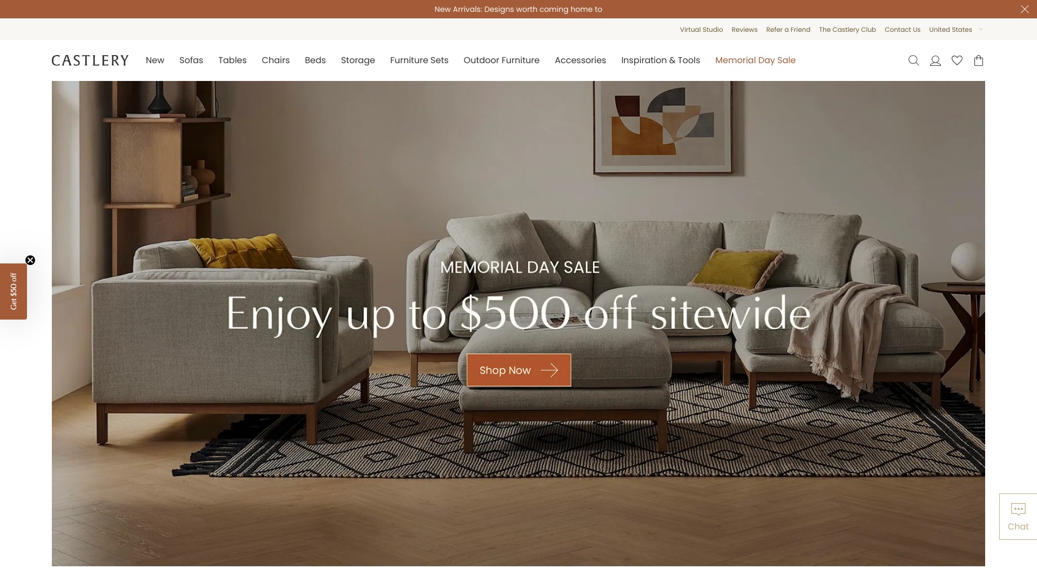Open the Outdoor Furniture menu
This screenshot has height=583, width=1037.
coord(501,60)
